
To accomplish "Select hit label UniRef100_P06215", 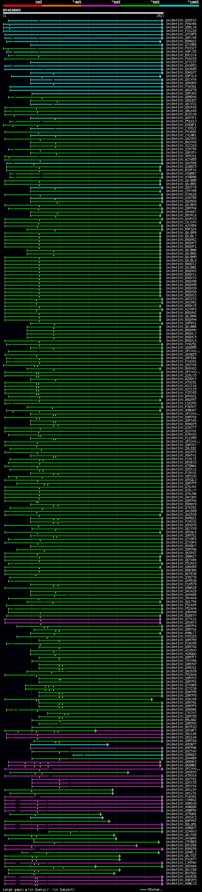I will (x=181, y=59).
